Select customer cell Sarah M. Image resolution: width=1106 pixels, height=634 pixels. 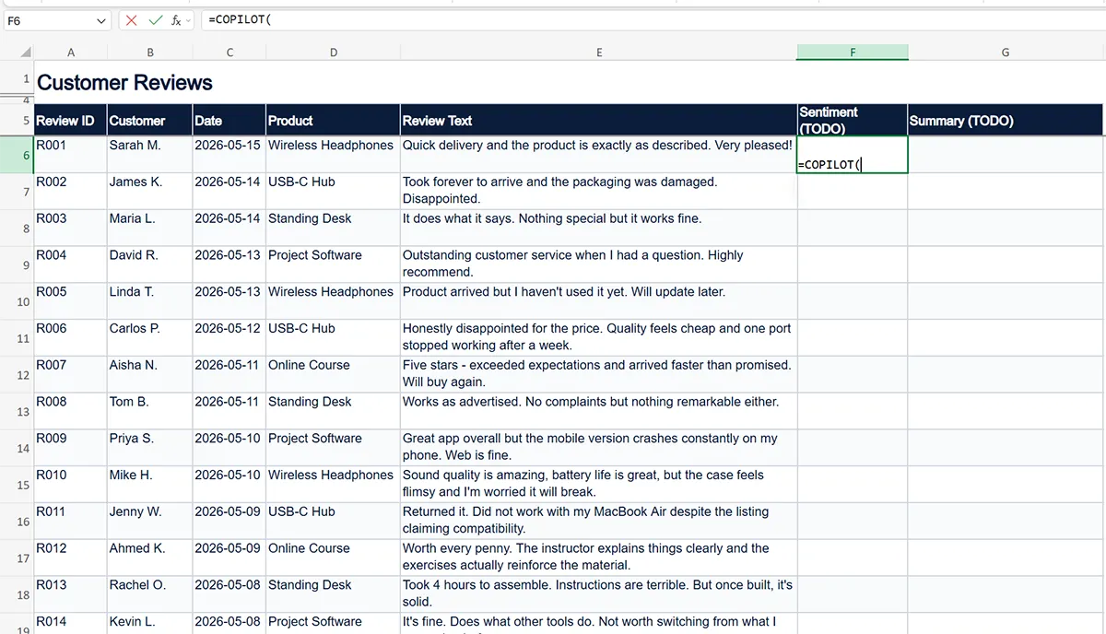150,155
